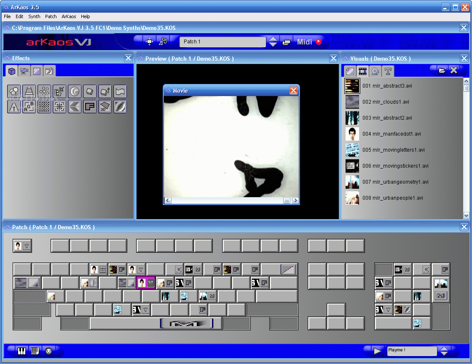Open the 3D cube effects tab
This screenshot has width=472, height=364.
[x=12, y=71]
